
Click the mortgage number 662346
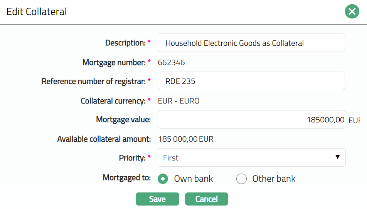[x=171, y=62]
